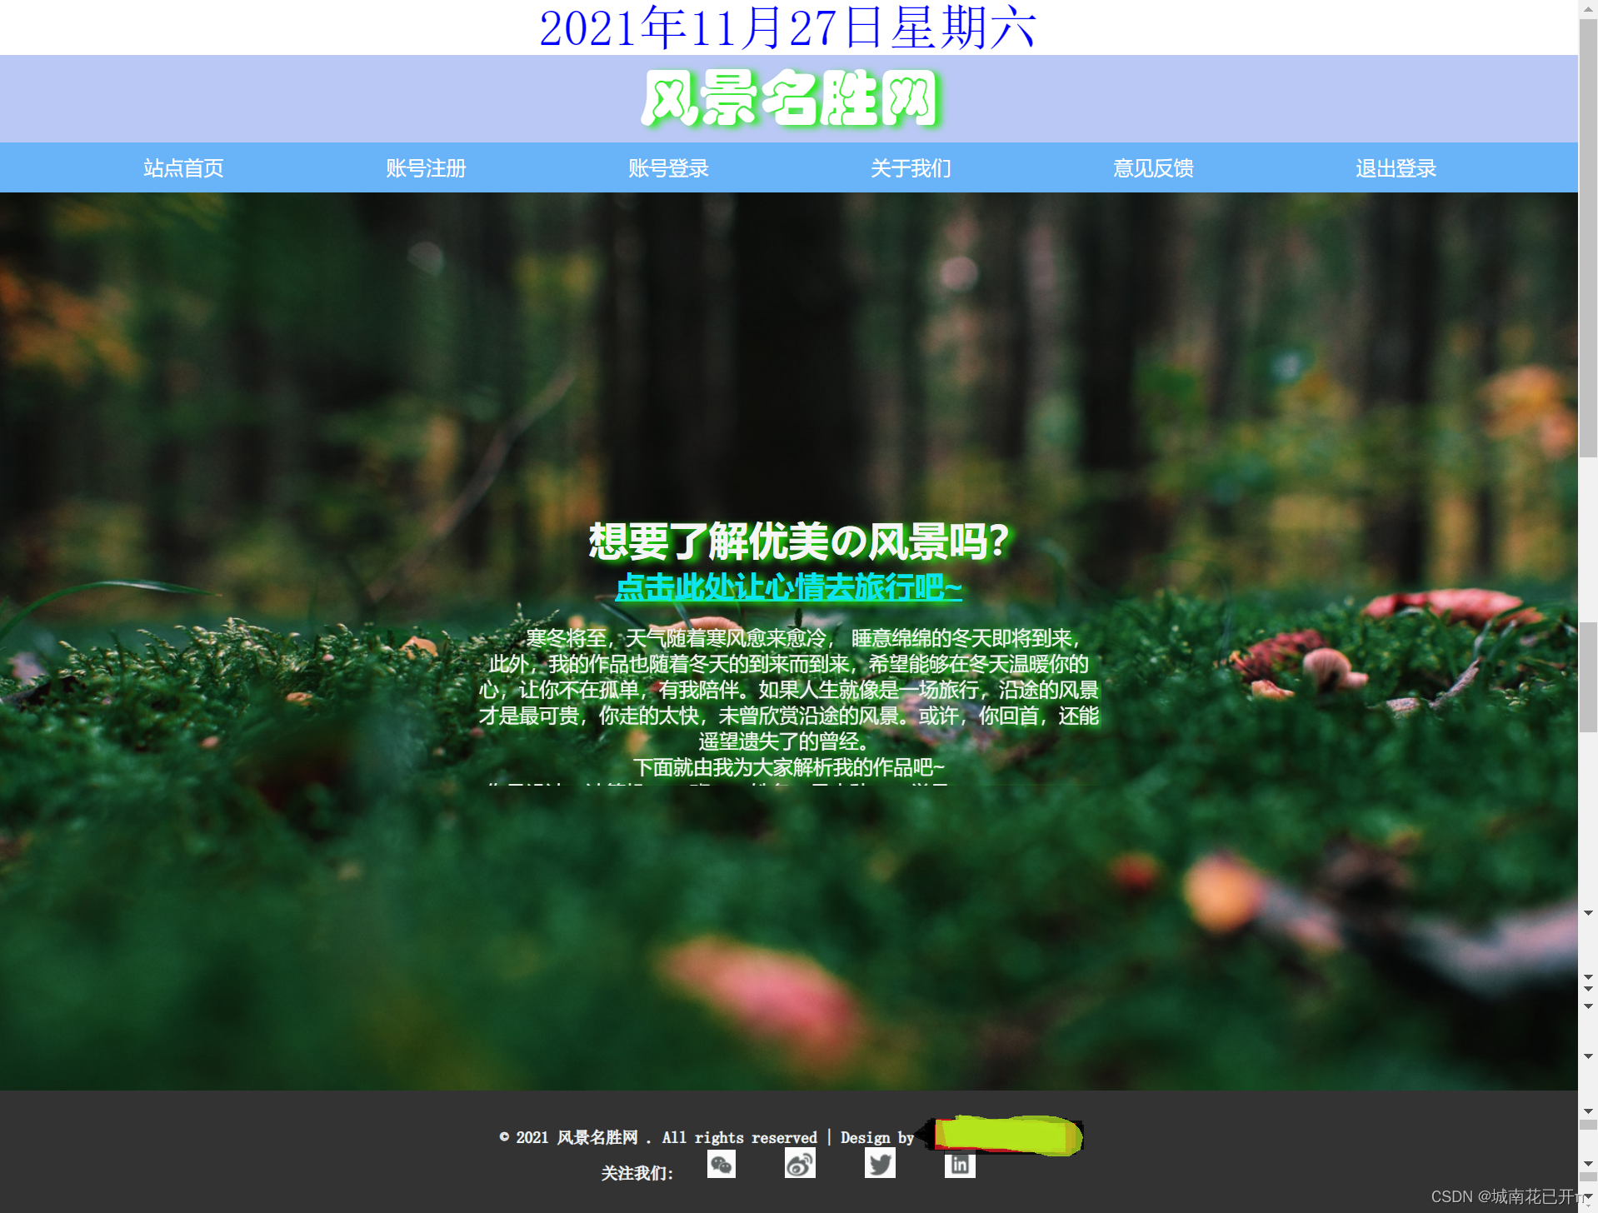
Task: Select 账号注册 in the navigation menu
Action: tap(426, 167)
